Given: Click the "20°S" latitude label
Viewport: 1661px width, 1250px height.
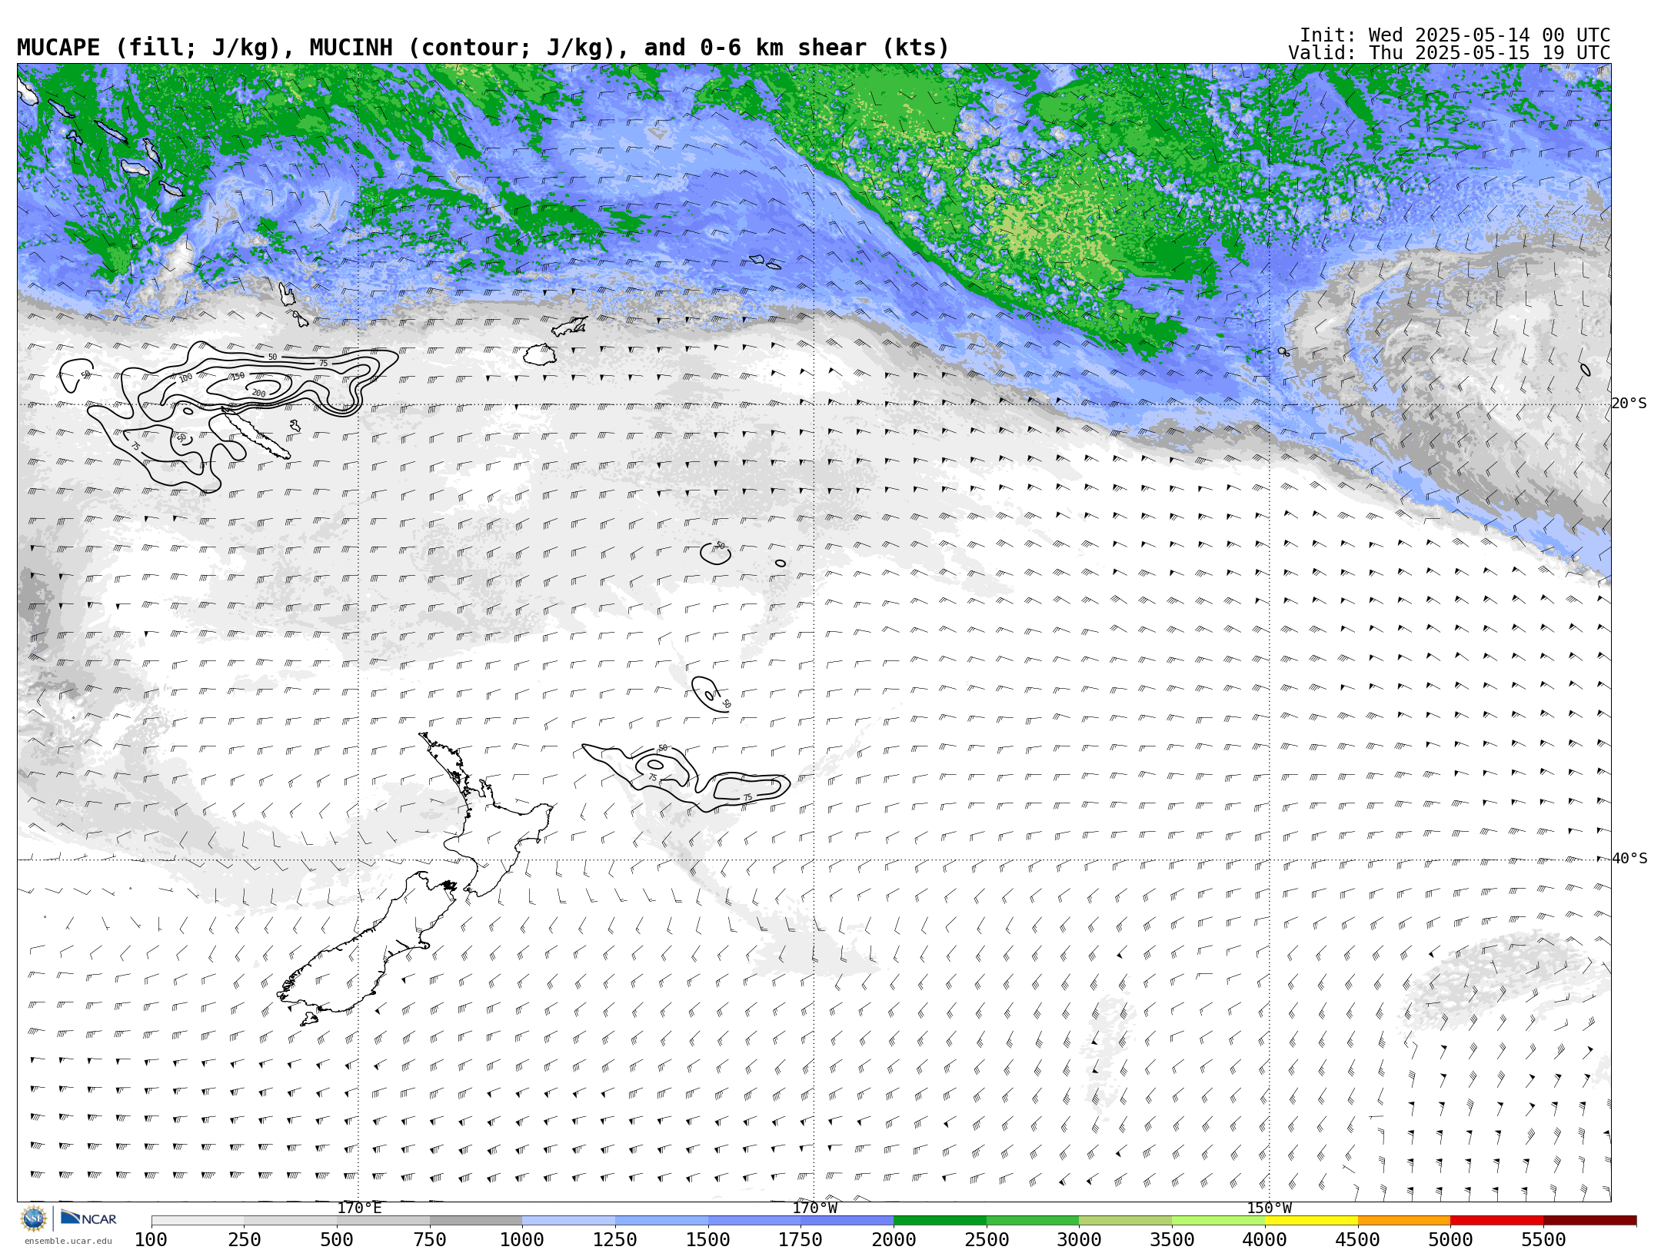Looking at the screenshot, I should point(1629,404).
